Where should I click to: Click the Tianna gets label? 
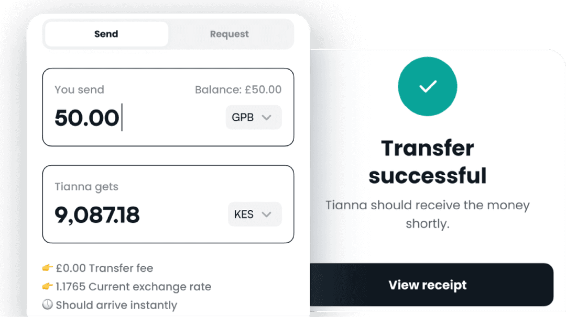86,187
